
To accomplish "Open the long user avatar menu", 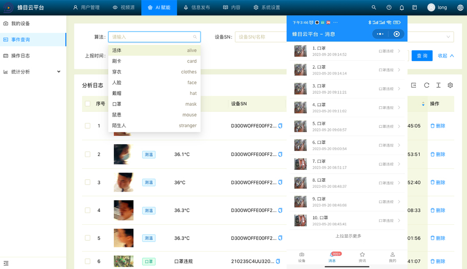I will [x=437, y=8].
